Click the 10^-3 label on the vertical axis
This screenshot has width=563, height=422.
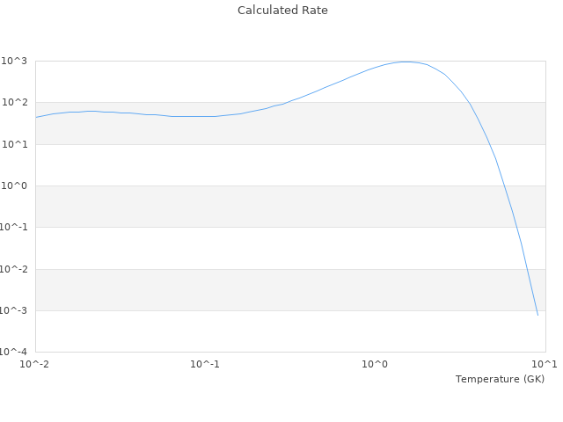coord(13,310)
